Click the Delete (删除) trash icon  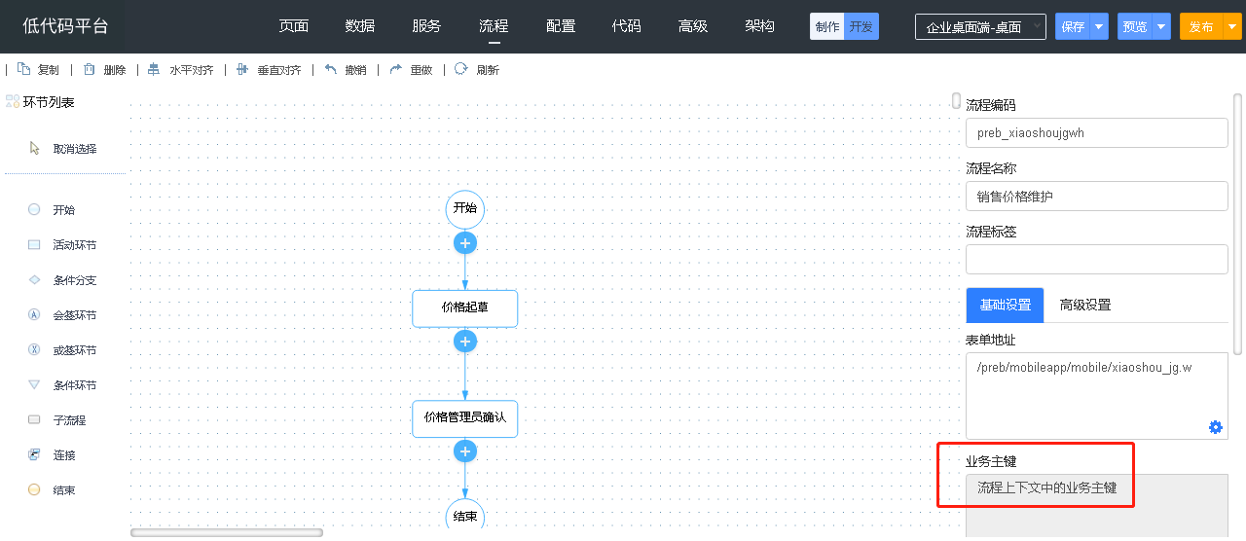(x=90, y=69)
